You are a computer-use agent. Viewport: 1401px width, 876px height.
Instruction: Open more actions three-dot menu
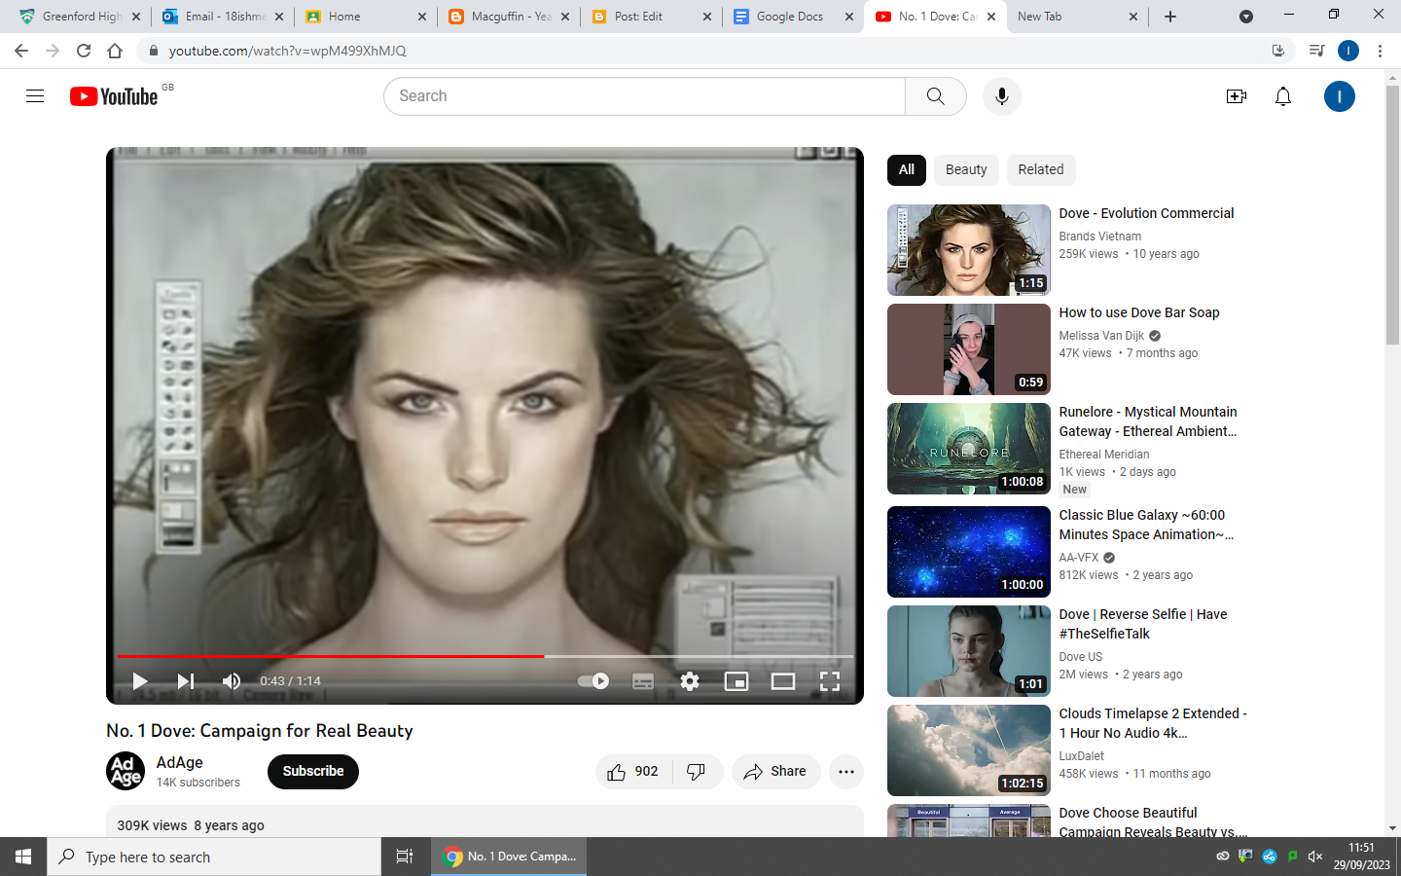click(846, 772)
